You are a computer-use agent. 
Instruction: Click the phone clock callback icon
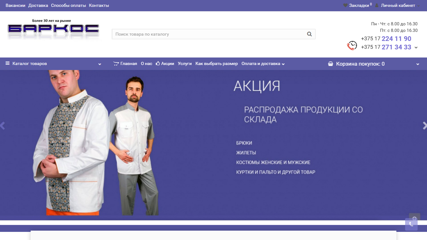[352, 46]
